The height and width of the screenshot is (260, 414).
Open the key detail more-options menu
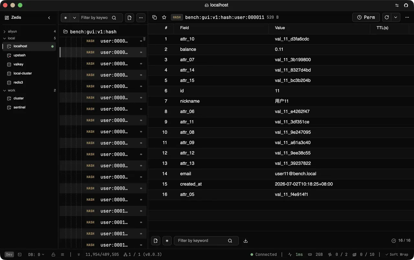[407, 17]
